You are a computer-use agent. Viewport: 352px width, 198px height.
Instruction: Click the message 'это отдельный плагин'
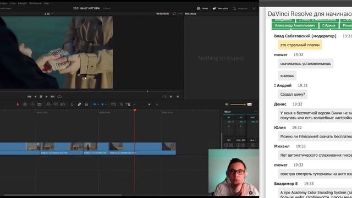300,45
